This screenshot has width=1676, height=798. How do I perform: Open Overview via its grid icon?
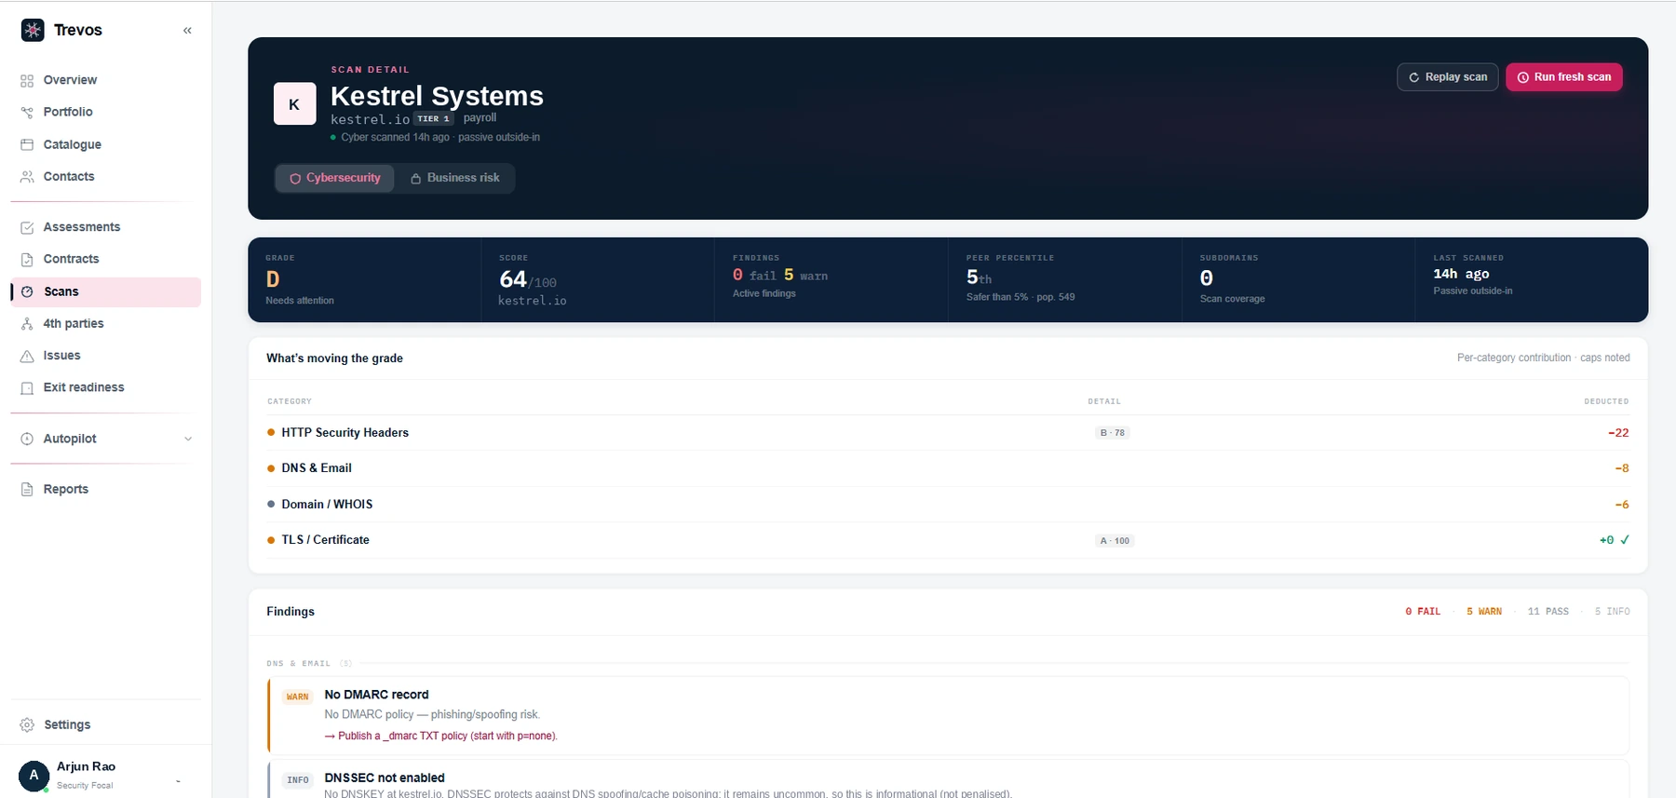pos(27,81)
